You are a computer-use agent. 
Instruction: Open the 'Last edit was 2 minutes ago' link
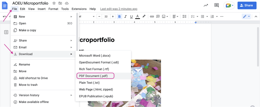point(119,9)
